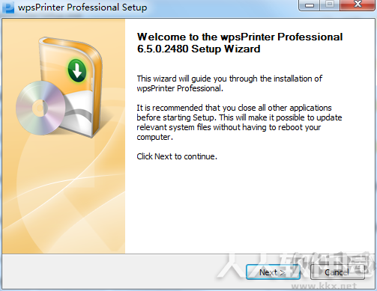Click the 'This wizard will guide you' sentence
Viewport: 377px width, 291px height.
tap(229, 83)
